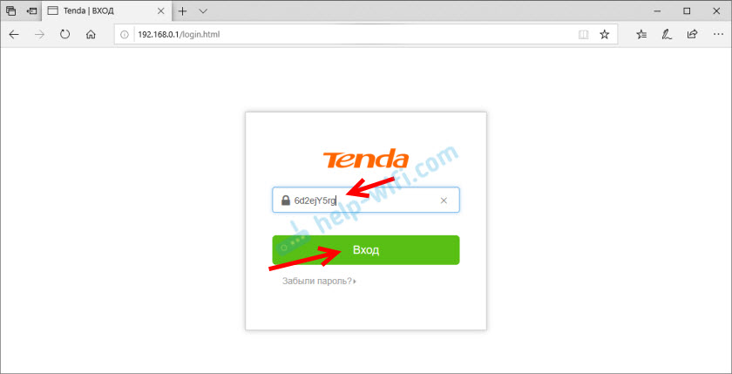
Task: Click the green Вход login button
Action: pyautogui.click(x=366, y=250)
